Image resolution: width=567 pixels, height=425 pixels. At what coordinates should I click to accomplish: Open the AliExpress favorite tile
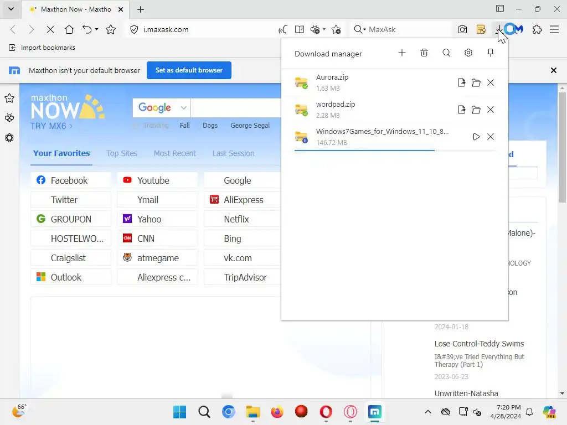(243, 199)
